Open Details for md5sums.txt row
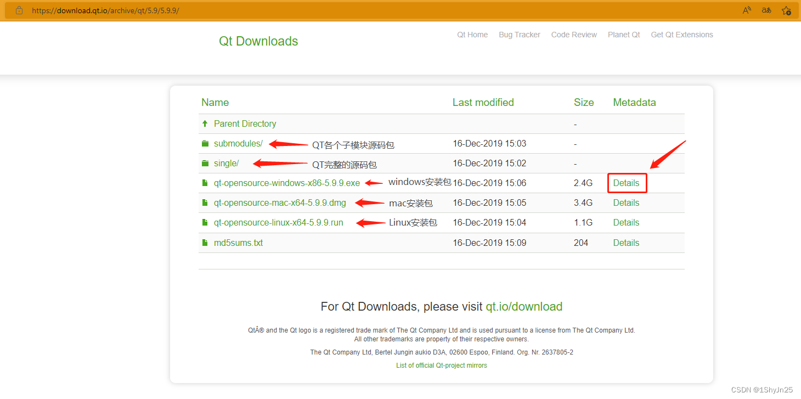Viewport: 801px width, 399px height. 627,243
